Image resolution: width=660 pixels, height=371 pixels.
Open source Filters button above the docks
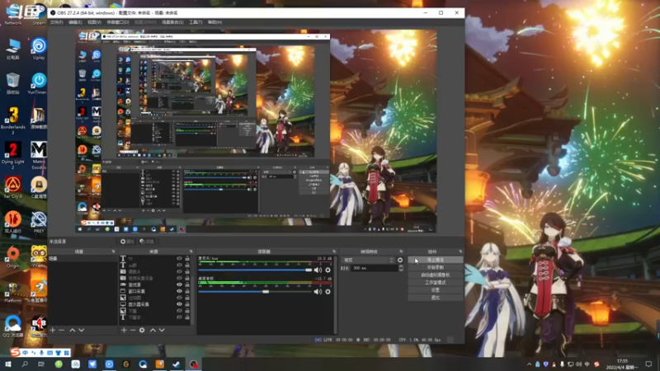tap(147, 242)
